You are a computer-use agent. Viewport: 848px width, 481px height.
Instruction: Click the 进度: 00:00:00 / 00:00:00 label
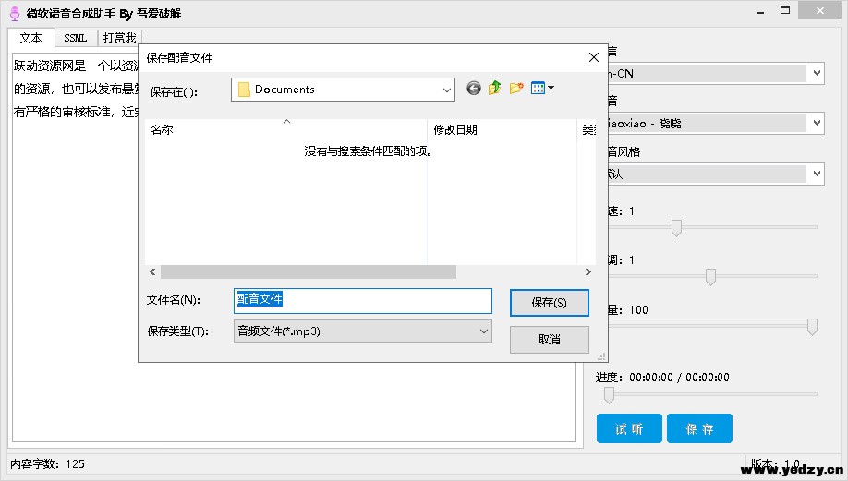(x=662, y=378)
